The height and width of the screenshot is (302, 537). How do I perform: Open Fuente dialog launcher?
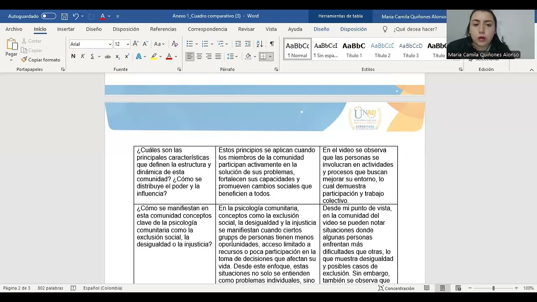(x=179, y=69)
